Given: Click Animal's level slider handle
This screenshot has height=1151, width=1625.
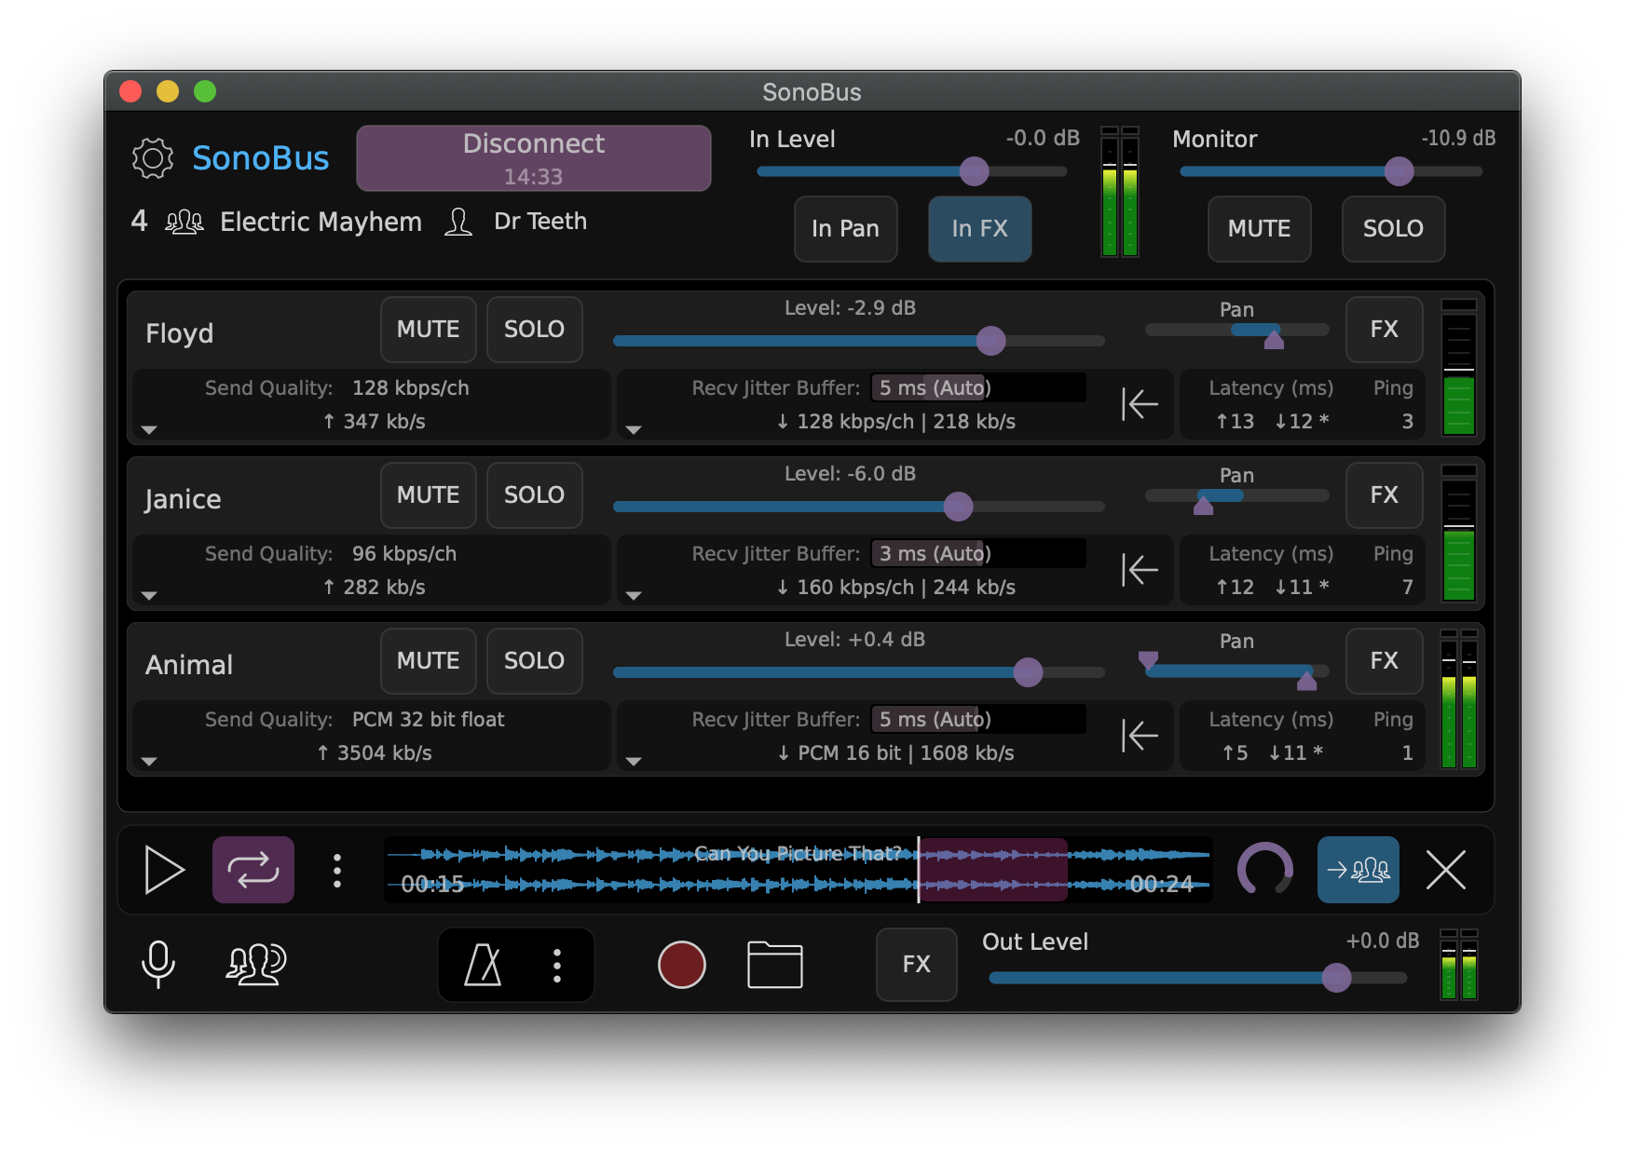Looking at the screenshot, I should coord(1028,672).
